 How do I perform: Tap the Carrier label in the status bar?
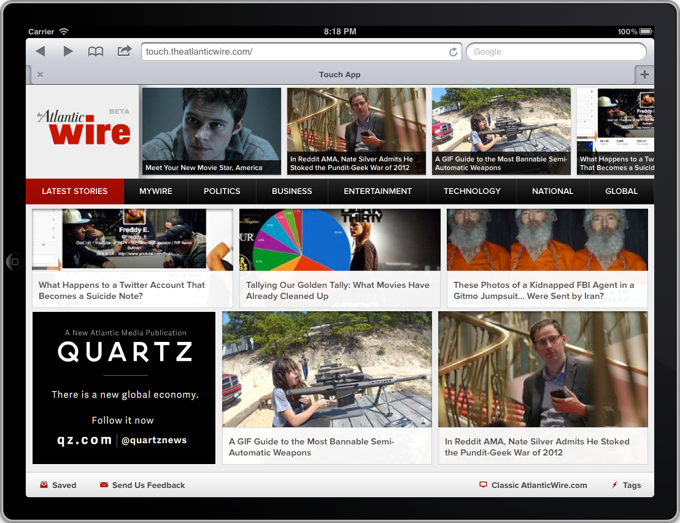click(x=41, y=32)
